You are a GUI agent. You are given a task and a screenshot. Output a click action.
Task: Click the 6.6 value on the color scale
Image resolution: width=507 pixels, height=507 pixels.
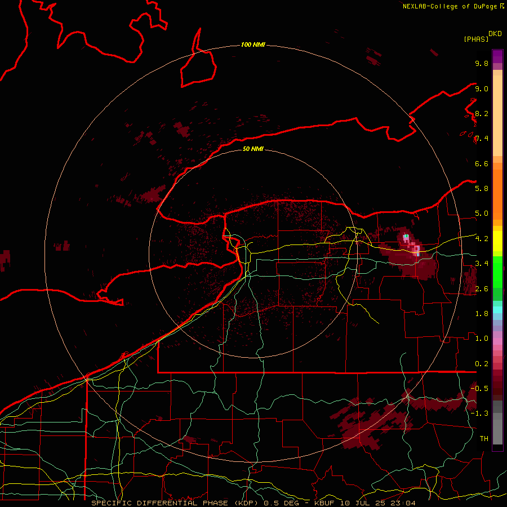pos(482,163)
